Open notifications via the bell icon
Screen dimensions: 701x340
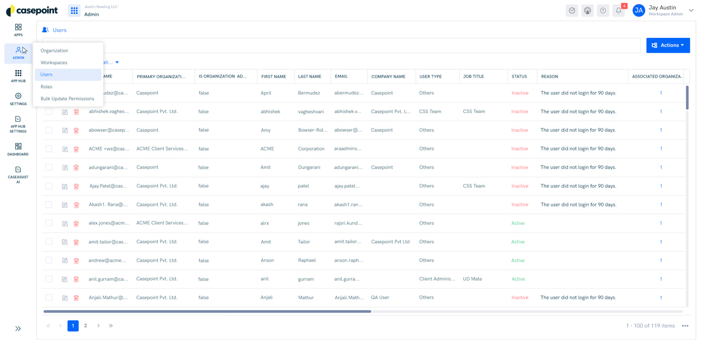click(618, 10)
